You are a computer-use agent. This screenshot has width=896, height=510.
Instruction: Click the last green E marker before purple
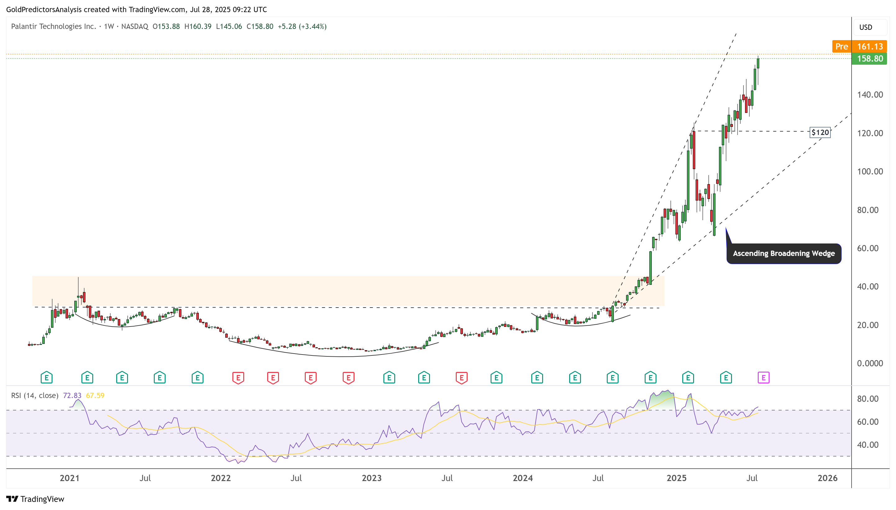(726, 378)
